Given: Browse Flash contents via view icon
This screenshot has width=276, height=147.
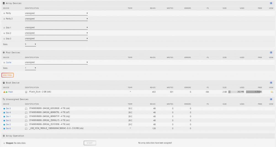Looking at the screenshot, I should click(272, 92).
